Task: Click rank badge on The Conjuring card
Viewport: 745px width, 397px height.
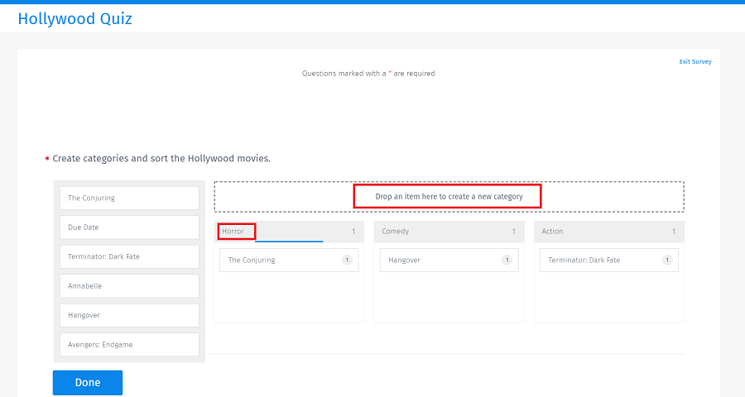Action: pyautogui.click(x=348, y=261)
